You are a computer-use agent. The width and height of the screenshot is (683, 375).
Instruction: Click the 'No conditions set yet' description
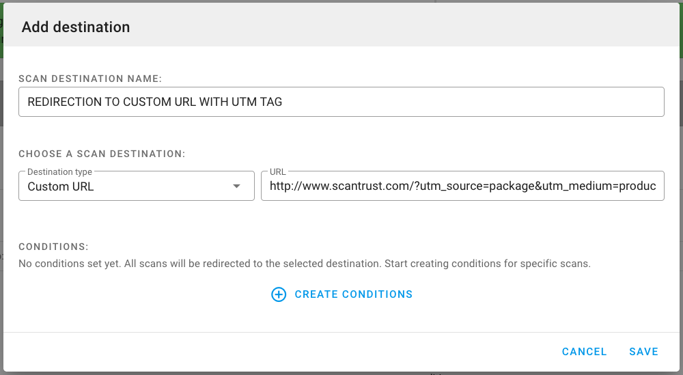coord(304,263)
